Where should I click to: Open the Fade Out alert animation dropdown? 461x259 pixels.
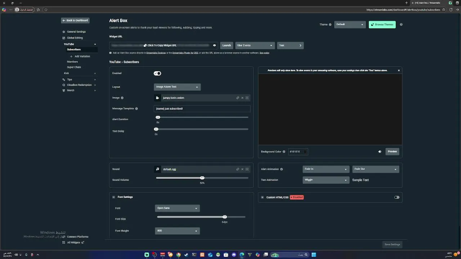[376, 169]
